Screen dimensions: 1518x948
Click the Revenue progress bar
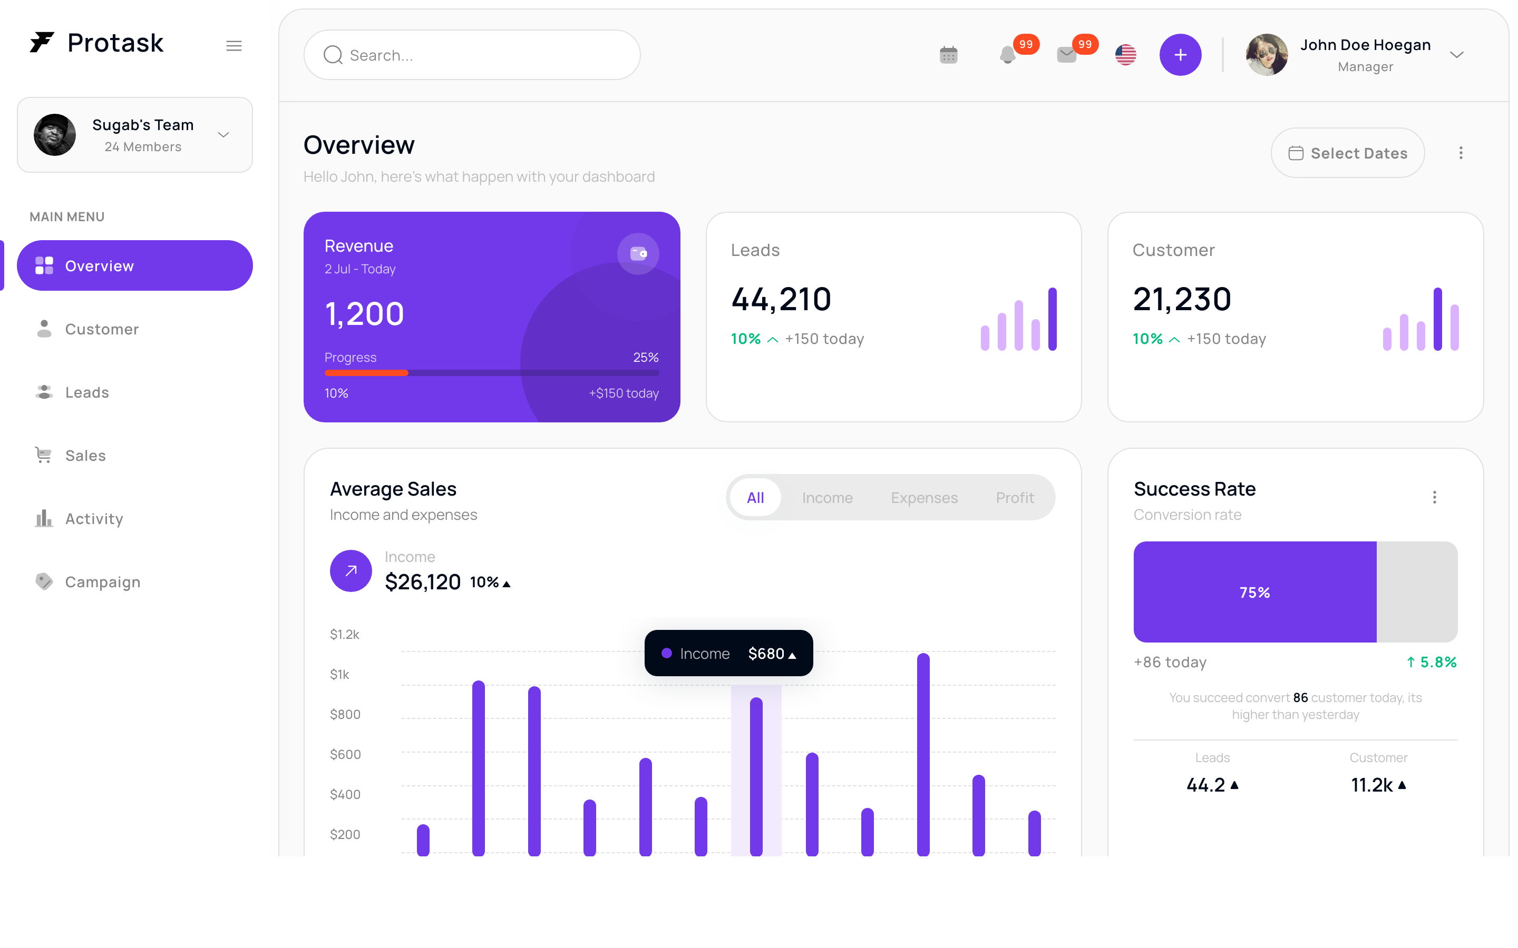491,373
